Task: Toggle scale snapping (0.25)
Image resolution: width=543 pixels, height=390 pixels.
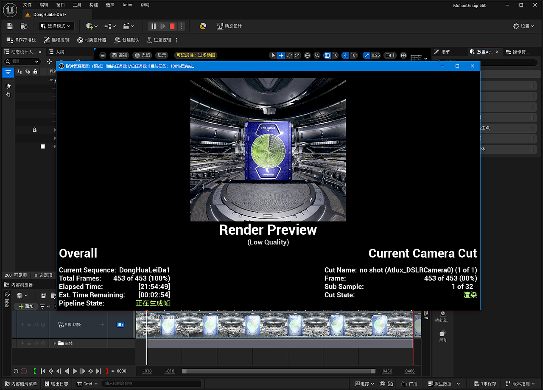Action: (366, 55)
